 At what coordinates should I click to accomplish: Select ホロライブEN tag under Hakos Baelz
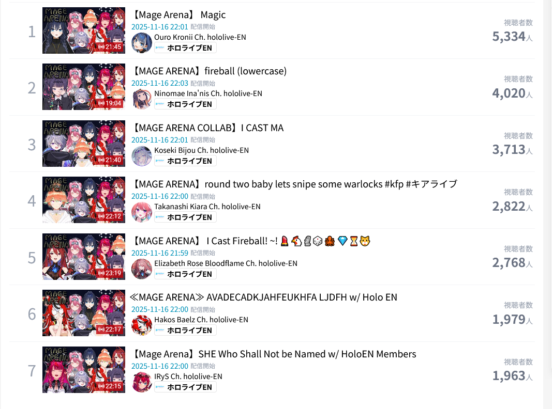pyautogui.click(x=185, y=331)
